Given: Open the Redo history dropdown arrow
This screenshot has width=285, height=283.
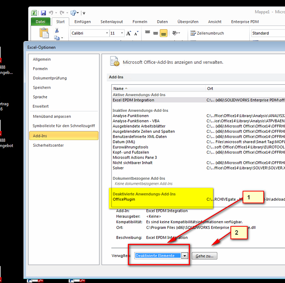Looking at the screenshot, I should pos(67,13).
